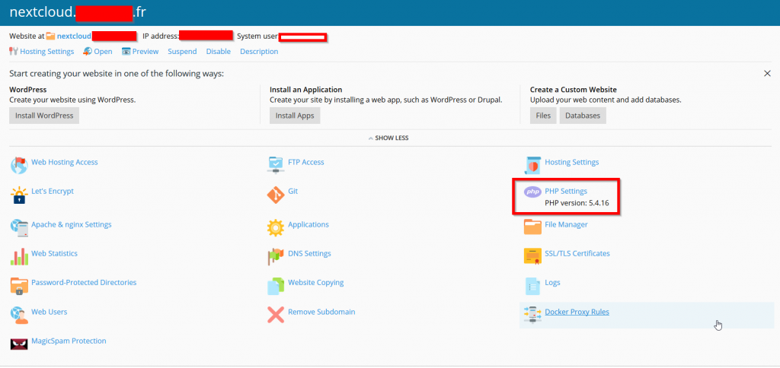Open the Preview link in toolbar

(x=145, y=52)
